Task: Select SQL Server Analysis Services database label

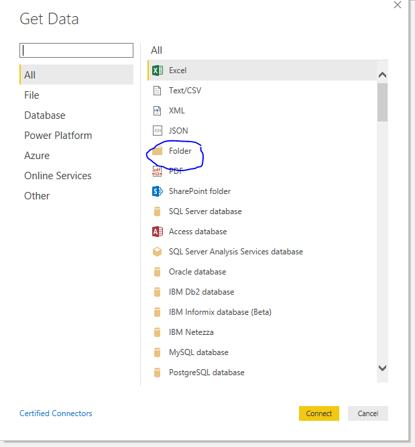Action: click(236, 252)
